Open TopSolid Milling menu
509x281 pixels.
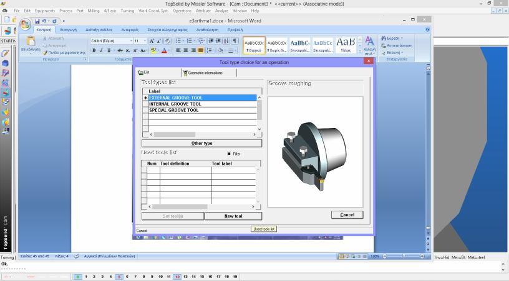click(94, 11)
